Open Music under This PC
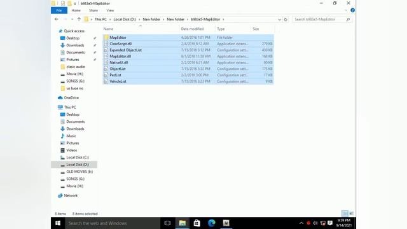Screen dimensions: 407x229 (x=71, y=135)
